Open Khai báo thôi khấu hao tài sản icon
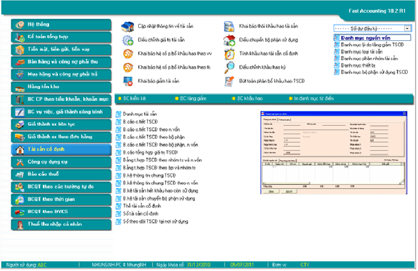The height and width of the screenshot is (271, 418). point(229,26)
